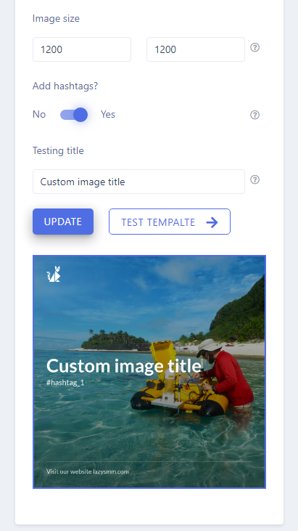298x531 pixels.
Task: Click the TEST TEMPALTE button text
Action: [158, 222]
